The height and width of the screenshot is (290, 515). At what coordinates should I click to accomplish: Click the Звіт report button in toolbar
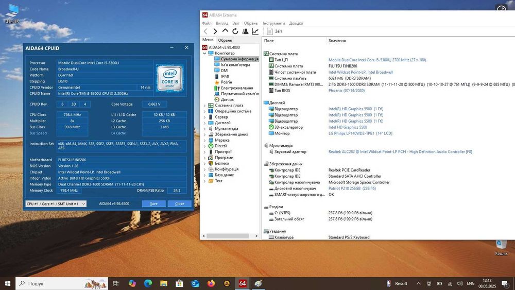274,31
